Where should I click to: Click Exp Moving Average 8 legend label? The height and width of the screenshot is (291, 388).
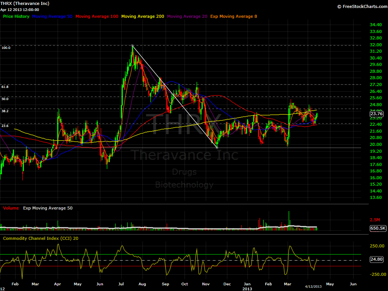point(233,16)
